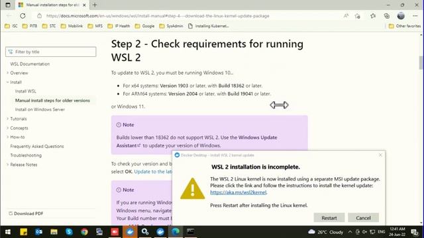Click the Download PDF button

[x=26, y=214]
